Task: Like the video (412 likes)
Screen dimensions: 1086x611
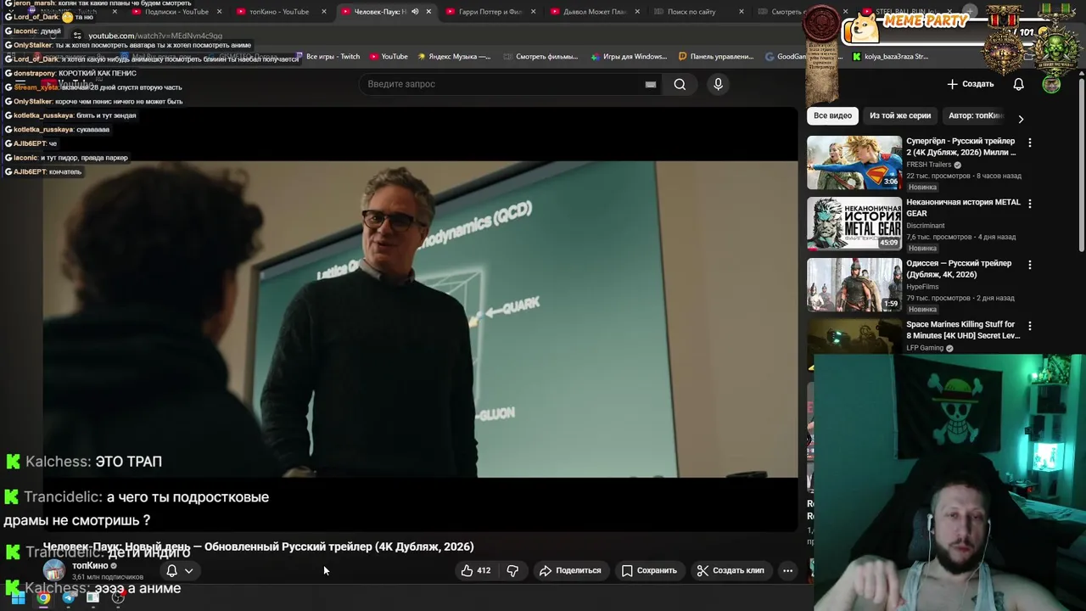Action: 476,570
